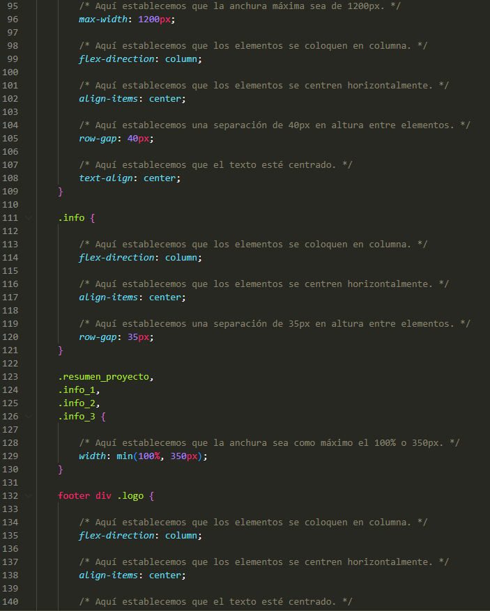The image size is (490, 611).
Task: Click the center value on line 138
Action: [165, 575]
